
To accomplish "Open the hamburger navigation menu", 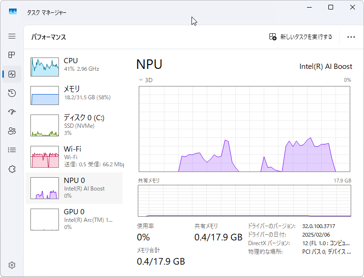I will click(x=12, y=36).
